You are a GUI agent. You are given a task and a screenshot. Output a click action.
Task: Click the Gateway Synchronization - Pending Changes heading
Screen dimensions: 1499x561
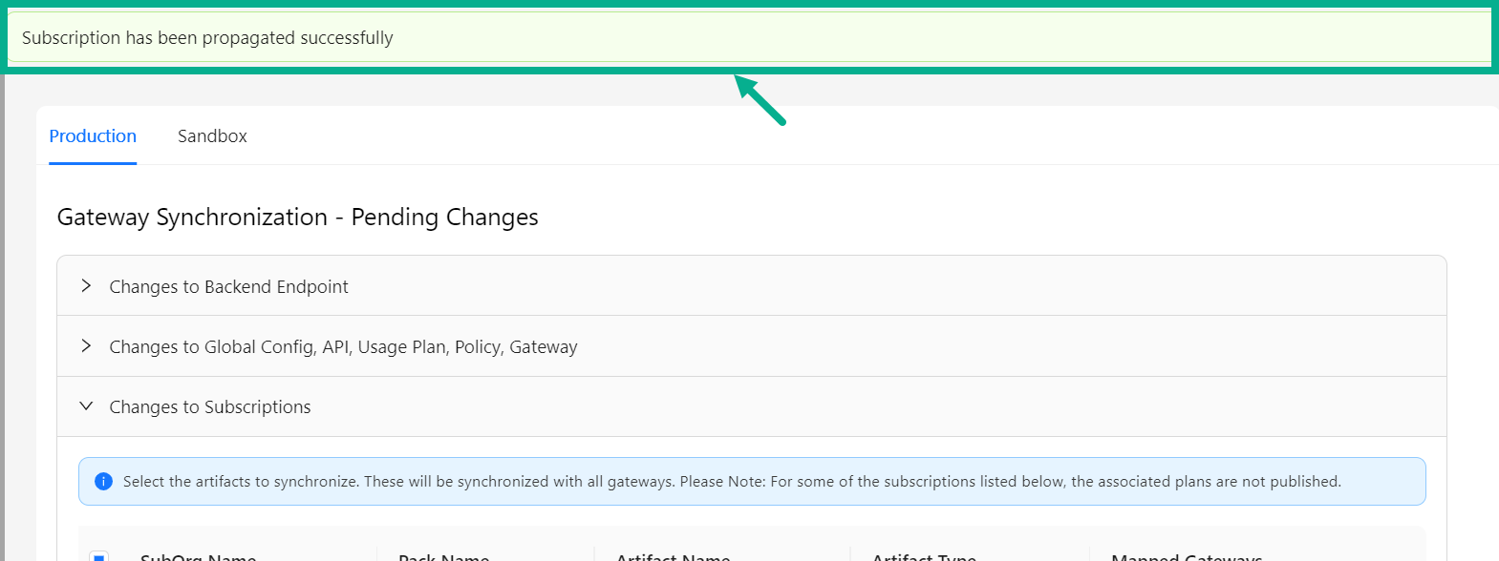(x=297, y=218)
